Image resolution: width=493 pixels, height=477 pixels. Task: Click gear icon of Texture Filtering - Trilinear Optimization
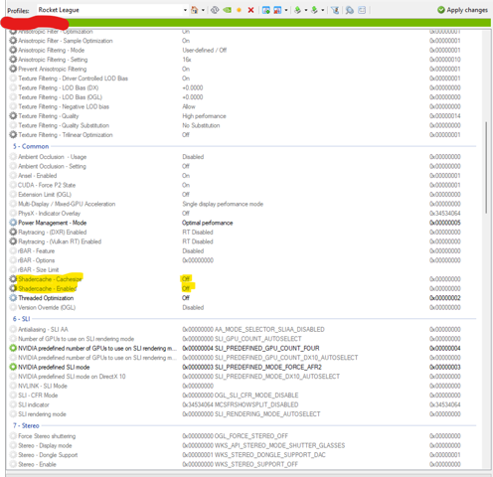point(13,134)
